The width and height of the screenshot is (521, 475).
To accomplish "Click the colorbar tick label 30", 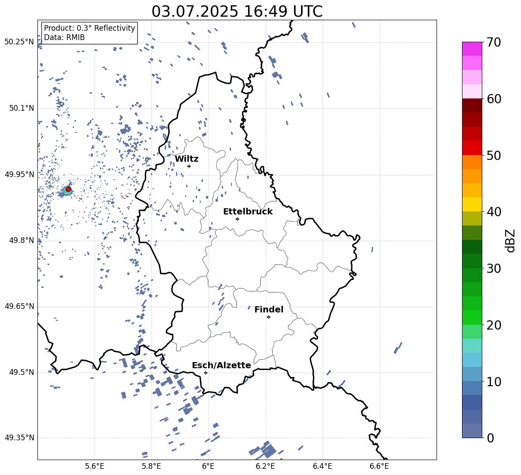I will 494,268.
